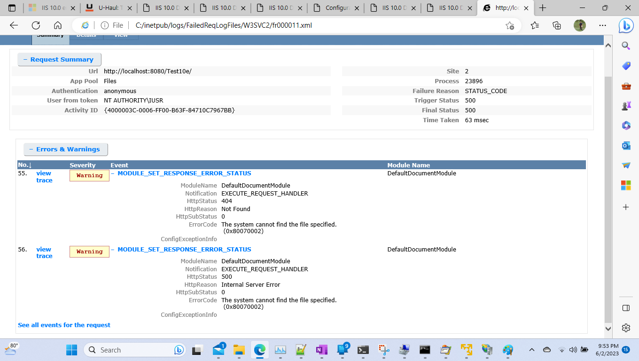This screenshot has width=639, height=361.
Task: Open the Bing chat sidebar button
Action: (626, 26)
